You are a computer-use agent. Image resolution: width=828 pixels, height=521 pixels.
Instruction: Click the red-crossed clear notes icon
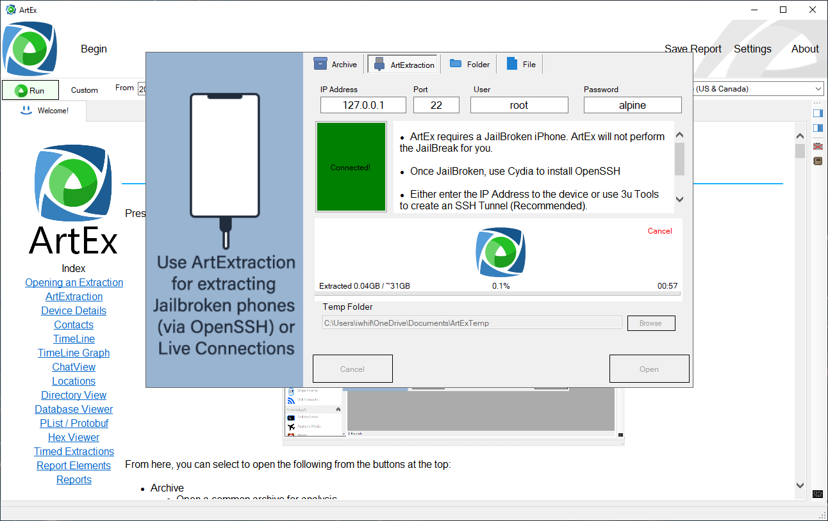(x=818, y=147)
